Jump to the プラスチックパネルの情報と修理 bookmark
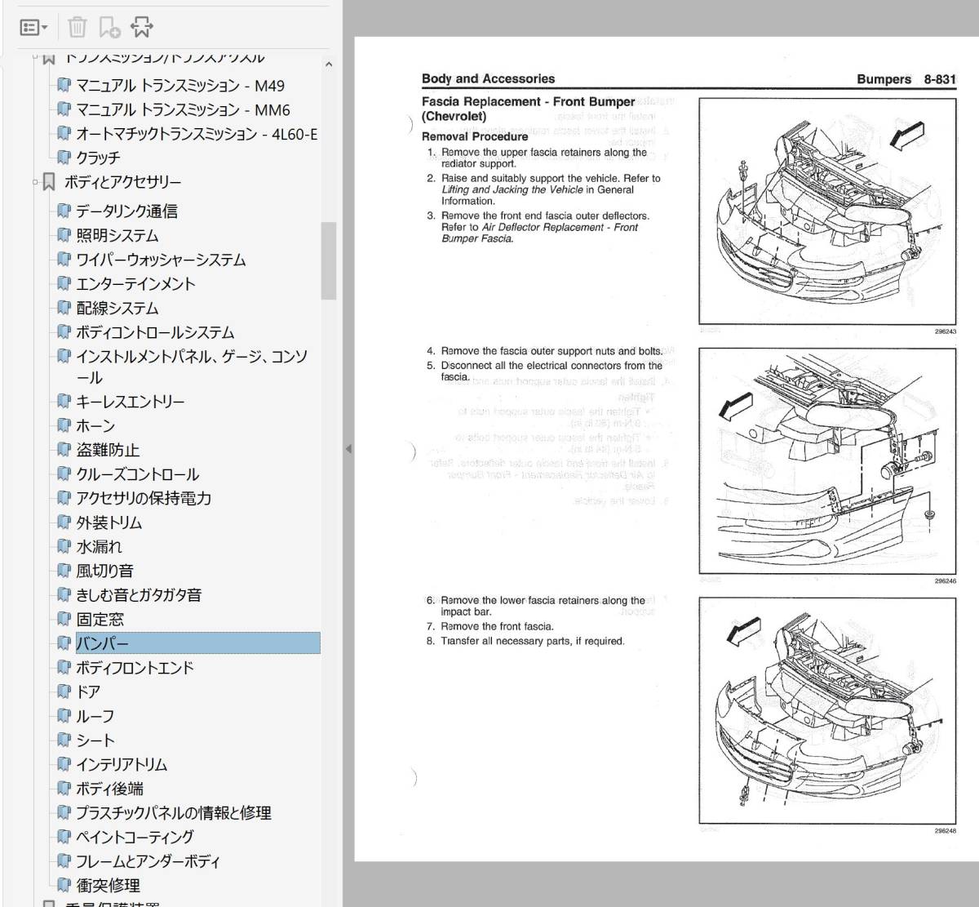 tap(173, 812)
